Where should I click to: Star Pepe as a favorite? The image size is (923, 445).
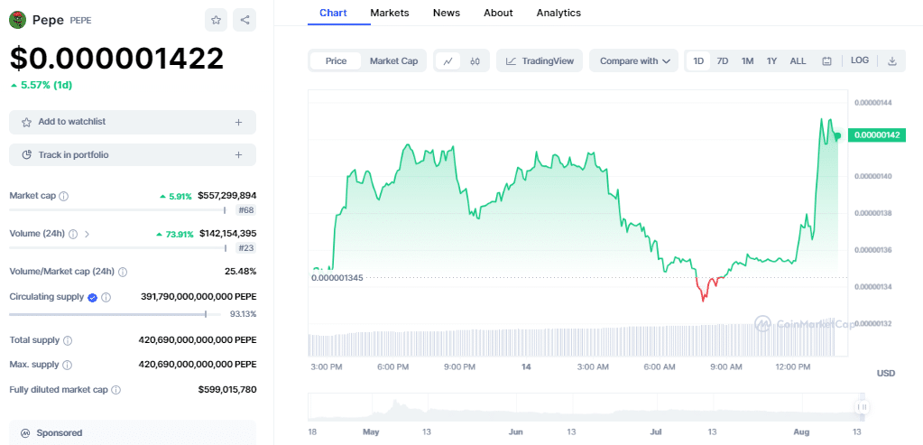216,20
